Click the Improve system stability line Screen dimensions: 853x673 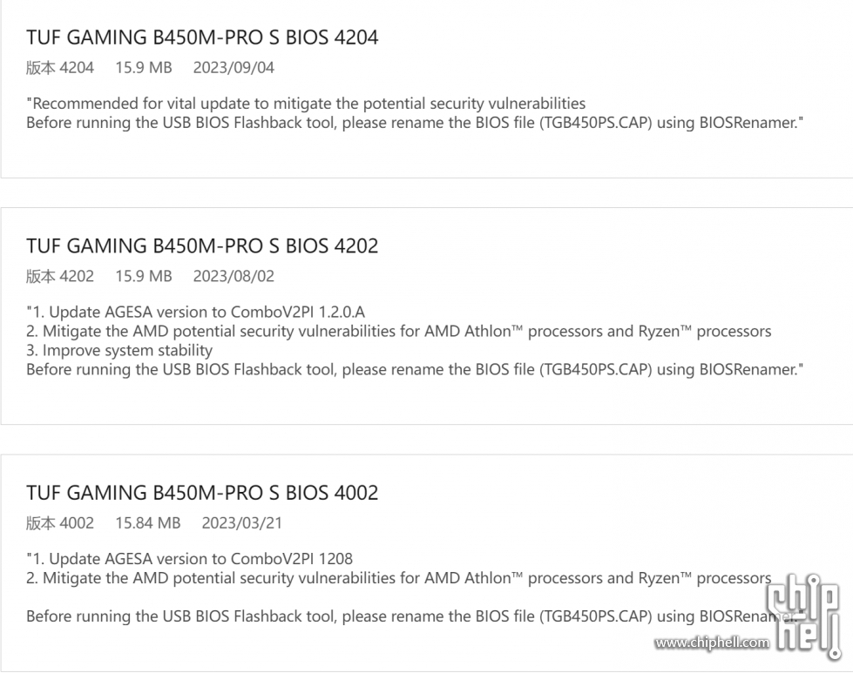(119, 350)
